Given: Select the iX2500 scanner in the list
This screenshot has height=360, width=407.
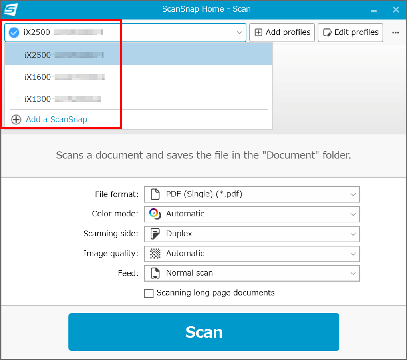Looking at the screenshot, I should click(139, 54).
